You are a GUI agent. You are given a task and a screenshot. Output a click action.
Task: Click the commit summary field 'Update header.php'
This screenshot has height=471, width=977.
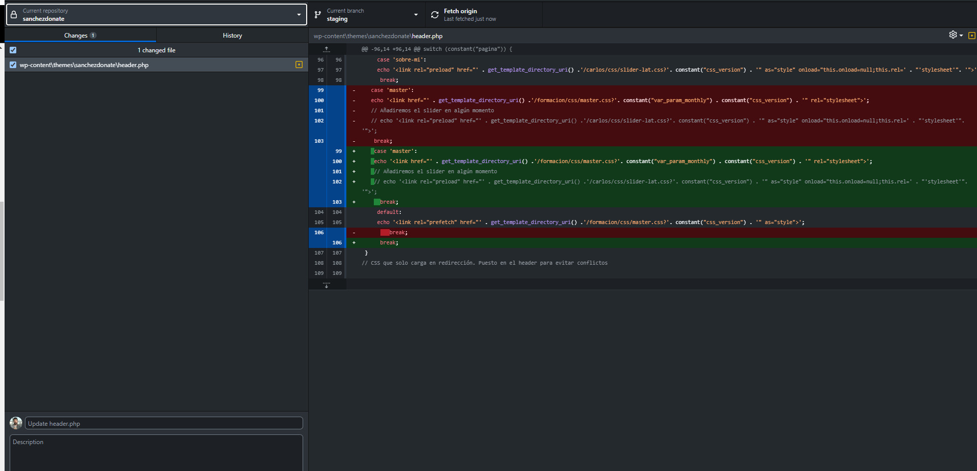(164, 423)
